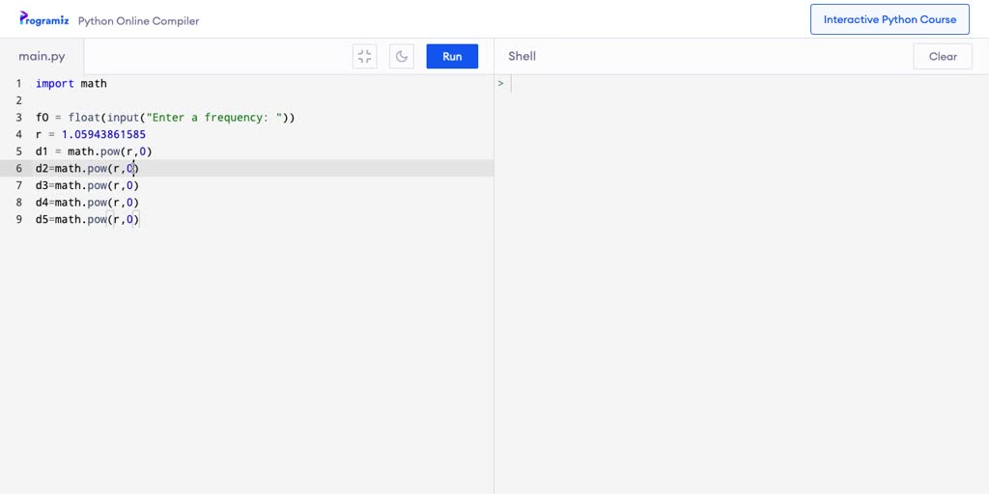The width and height of the screenshot is (989, 494).
Task: Click line number 9 in gutter
Action: click(x=17, y=219)
